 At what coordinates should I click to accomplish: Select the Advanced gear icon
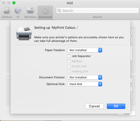[x=45, y=11]
